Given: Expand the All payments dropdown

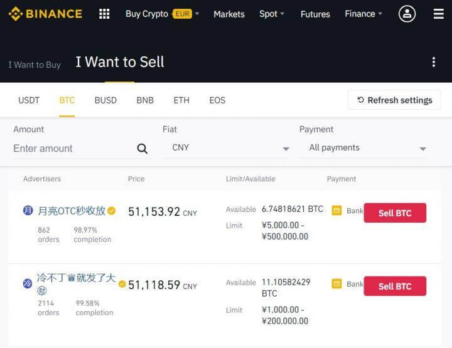Looking at the screenshot, I should pos(367,148).
